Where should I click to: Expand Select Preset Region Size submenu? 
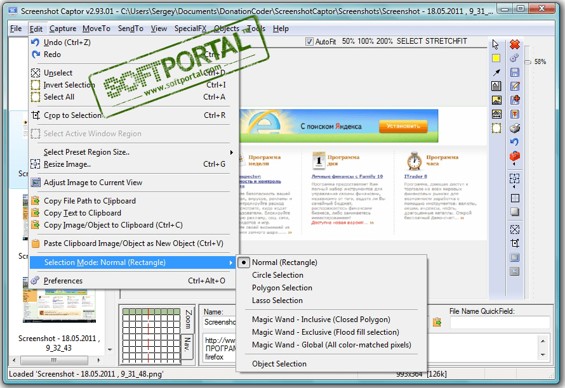coord(132,152)
